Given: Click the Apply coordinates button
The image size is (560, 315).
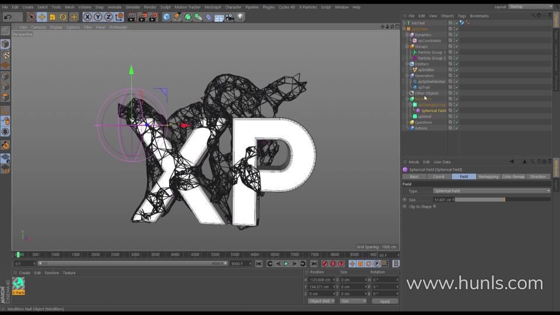Looking at the screenshot, I should pos(384,301).
